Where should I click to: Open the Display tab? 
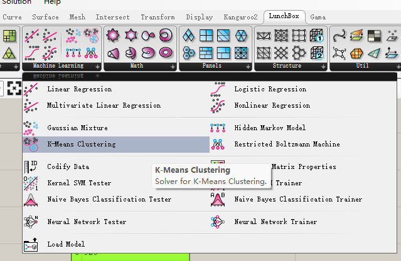199,17
